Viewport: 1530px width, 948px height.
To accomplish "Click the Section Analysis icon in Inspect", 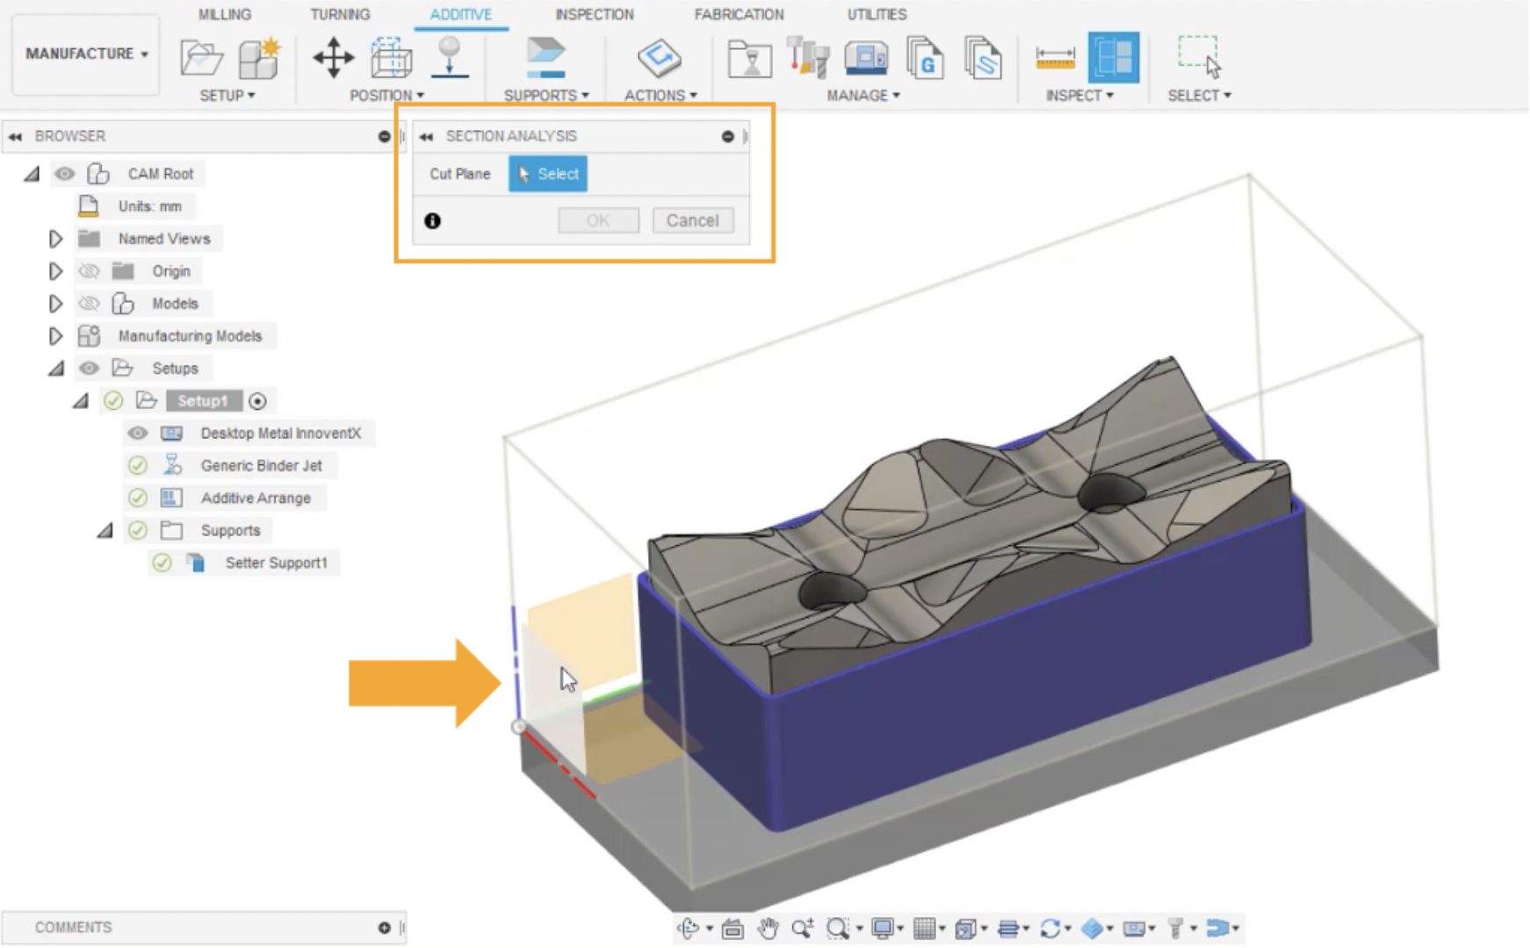I will (x=1113, y=58).
